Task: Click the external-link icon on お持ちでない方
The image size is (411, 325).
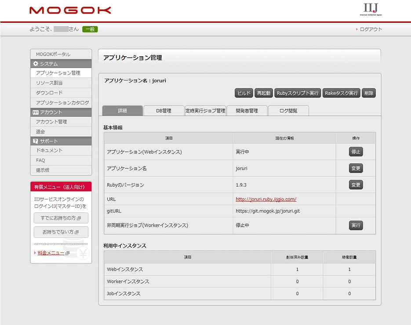Action: click(x=76, y=232)
